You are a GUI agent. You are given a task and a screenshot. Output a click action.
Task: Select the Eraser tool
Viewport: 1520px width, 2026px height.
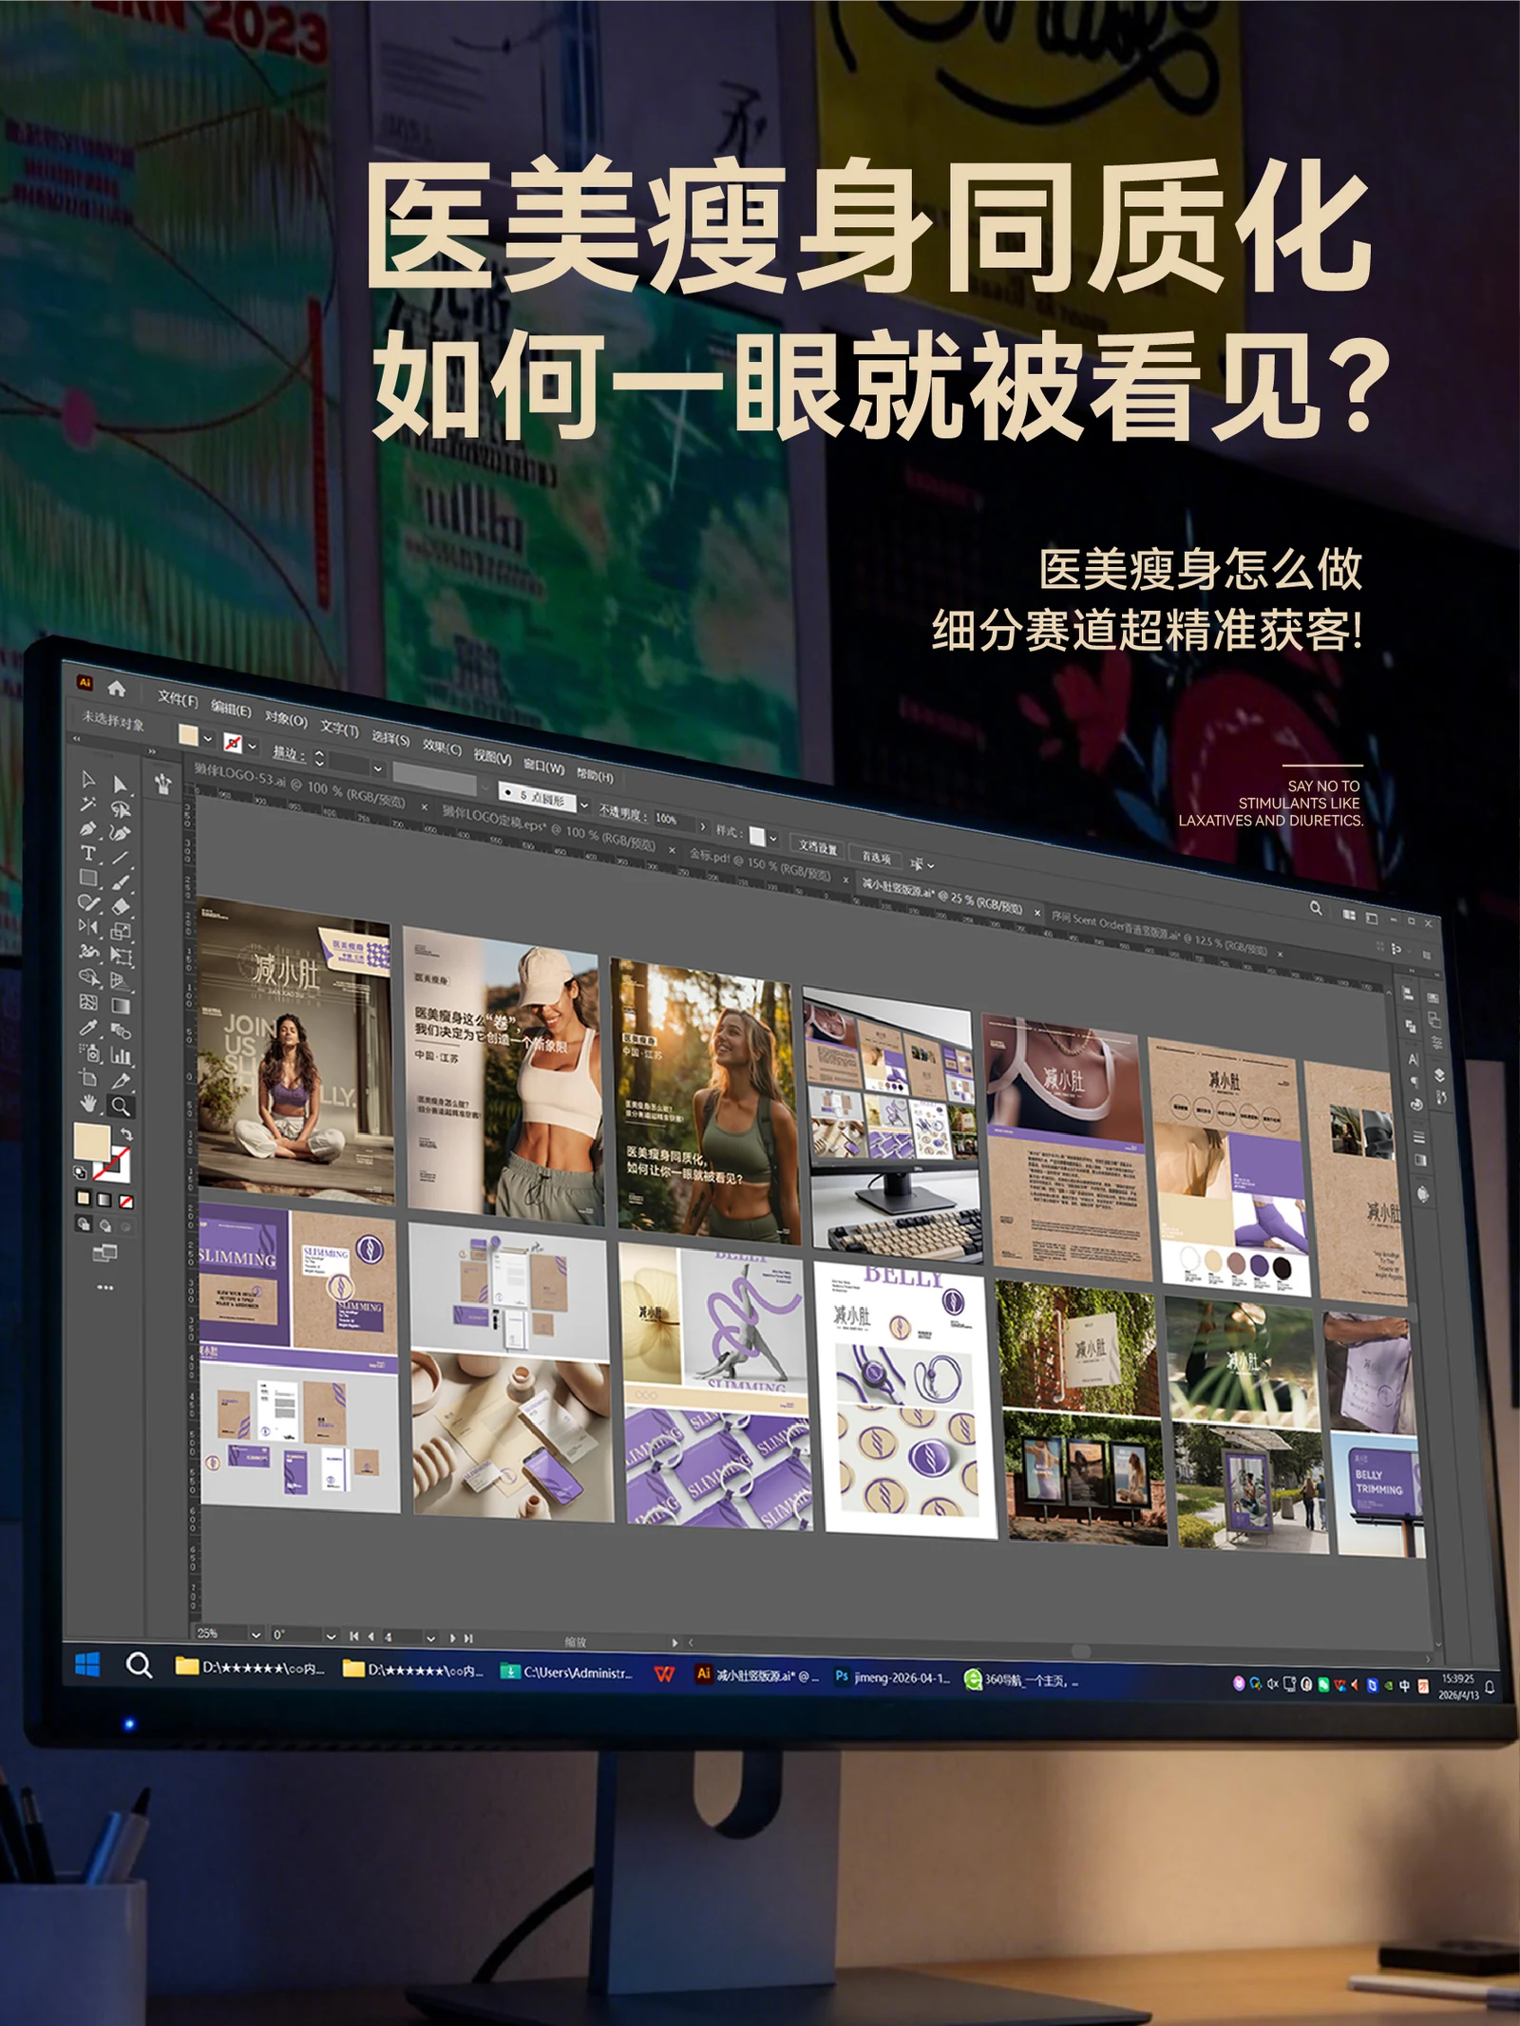pos(121,907)
